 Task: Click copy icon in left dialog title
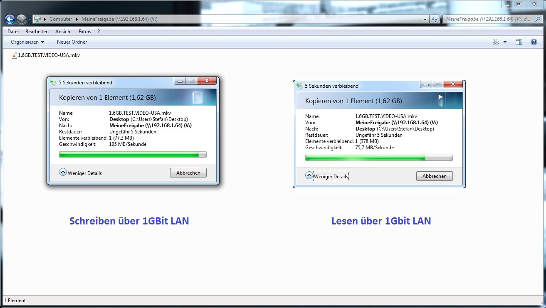tap(54, 82)
